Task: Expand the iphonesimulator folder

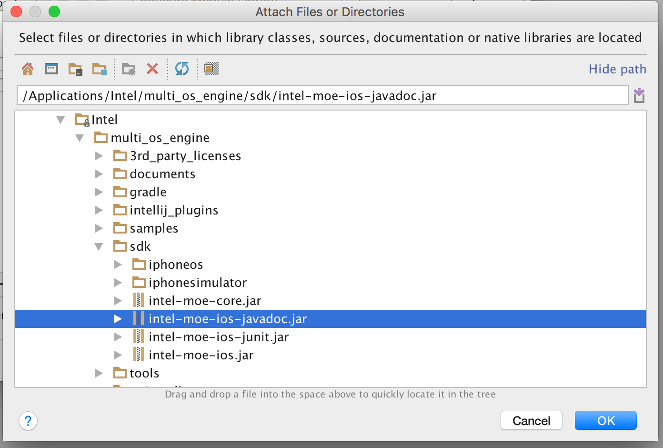Action: [x=118, y=283]
